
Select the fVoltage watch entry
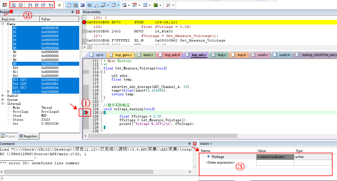pos(218,157)
